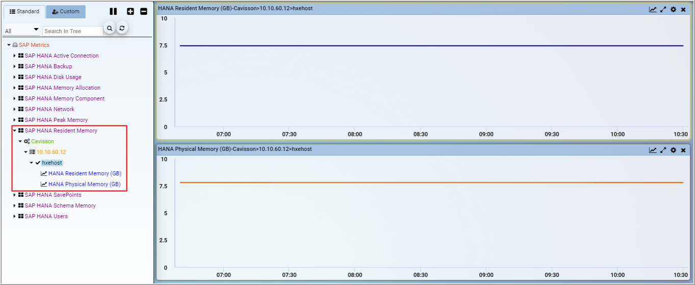The image size is (695, 285).
Task: Switch to the Custom tab
Action: coord(66,11)
